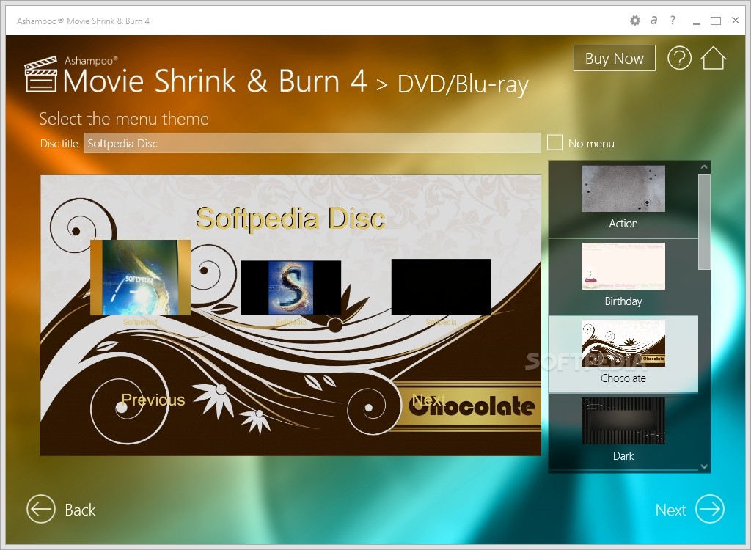Click the clapperboard logo icon
The height and width of the screenshot is (550, 751).
point(41,74)
